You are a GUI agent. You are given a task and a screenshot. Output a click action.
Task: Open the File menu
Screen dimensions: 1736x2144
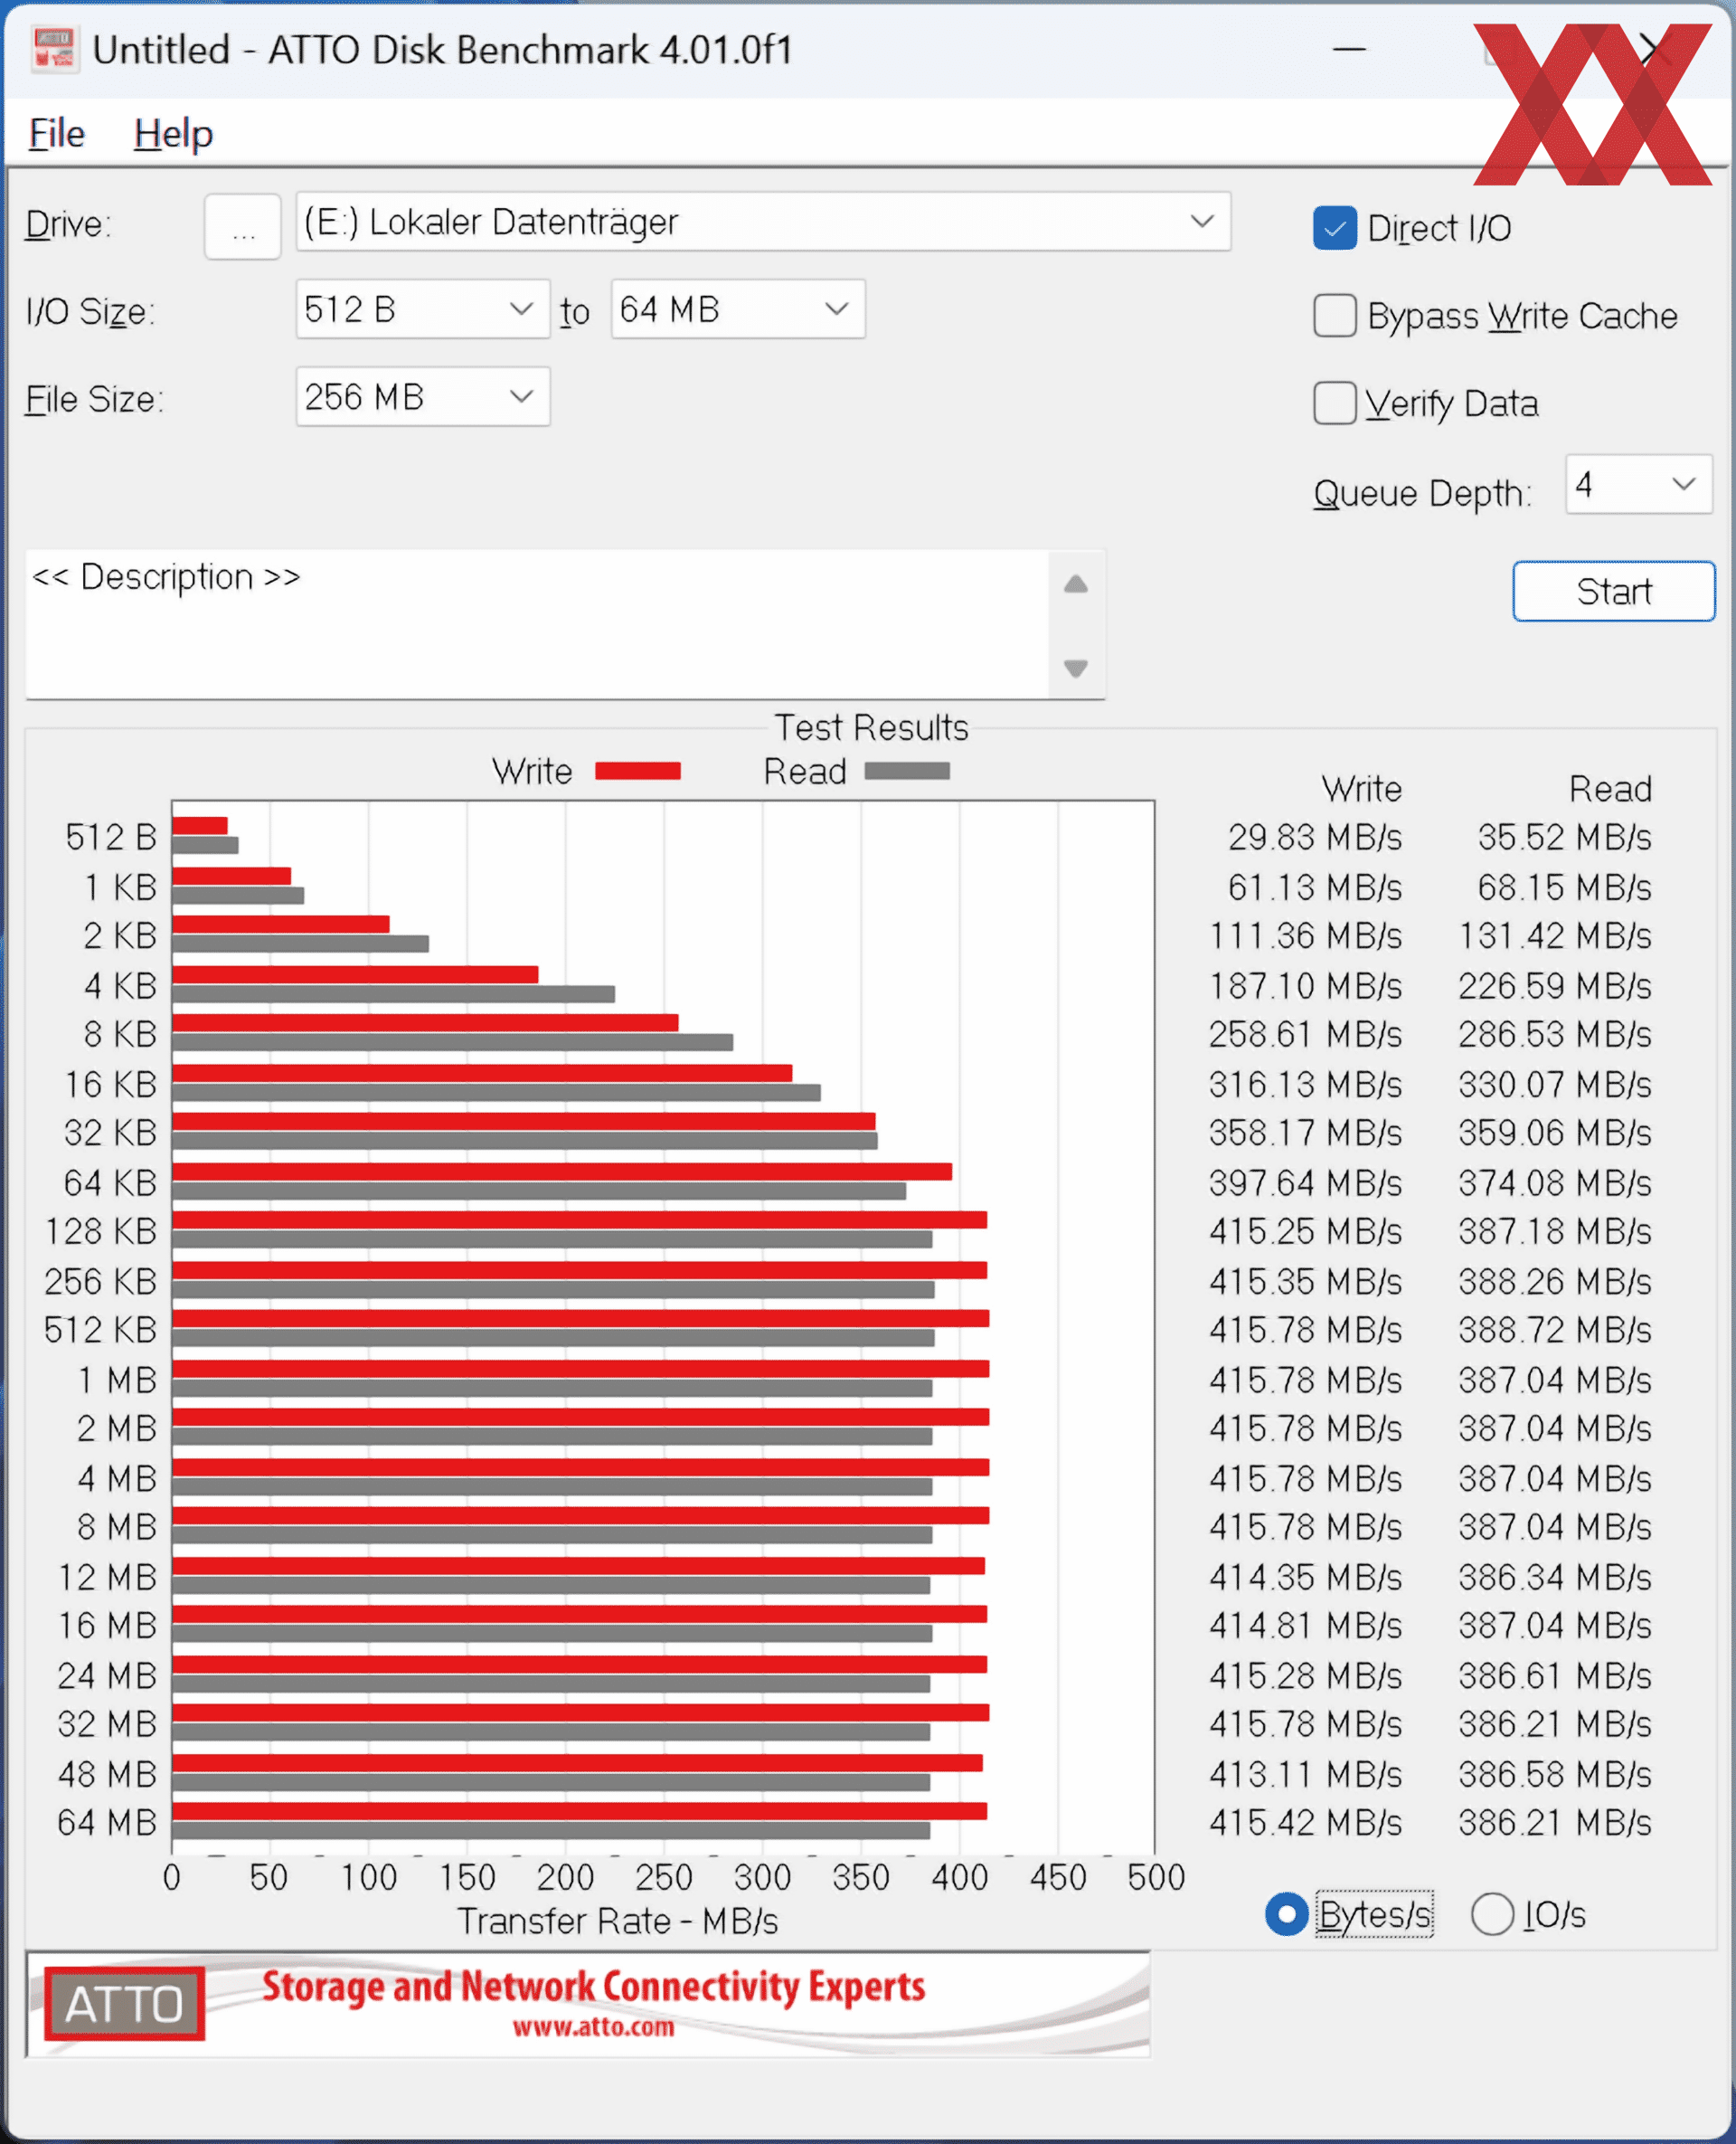click(57, 133)
